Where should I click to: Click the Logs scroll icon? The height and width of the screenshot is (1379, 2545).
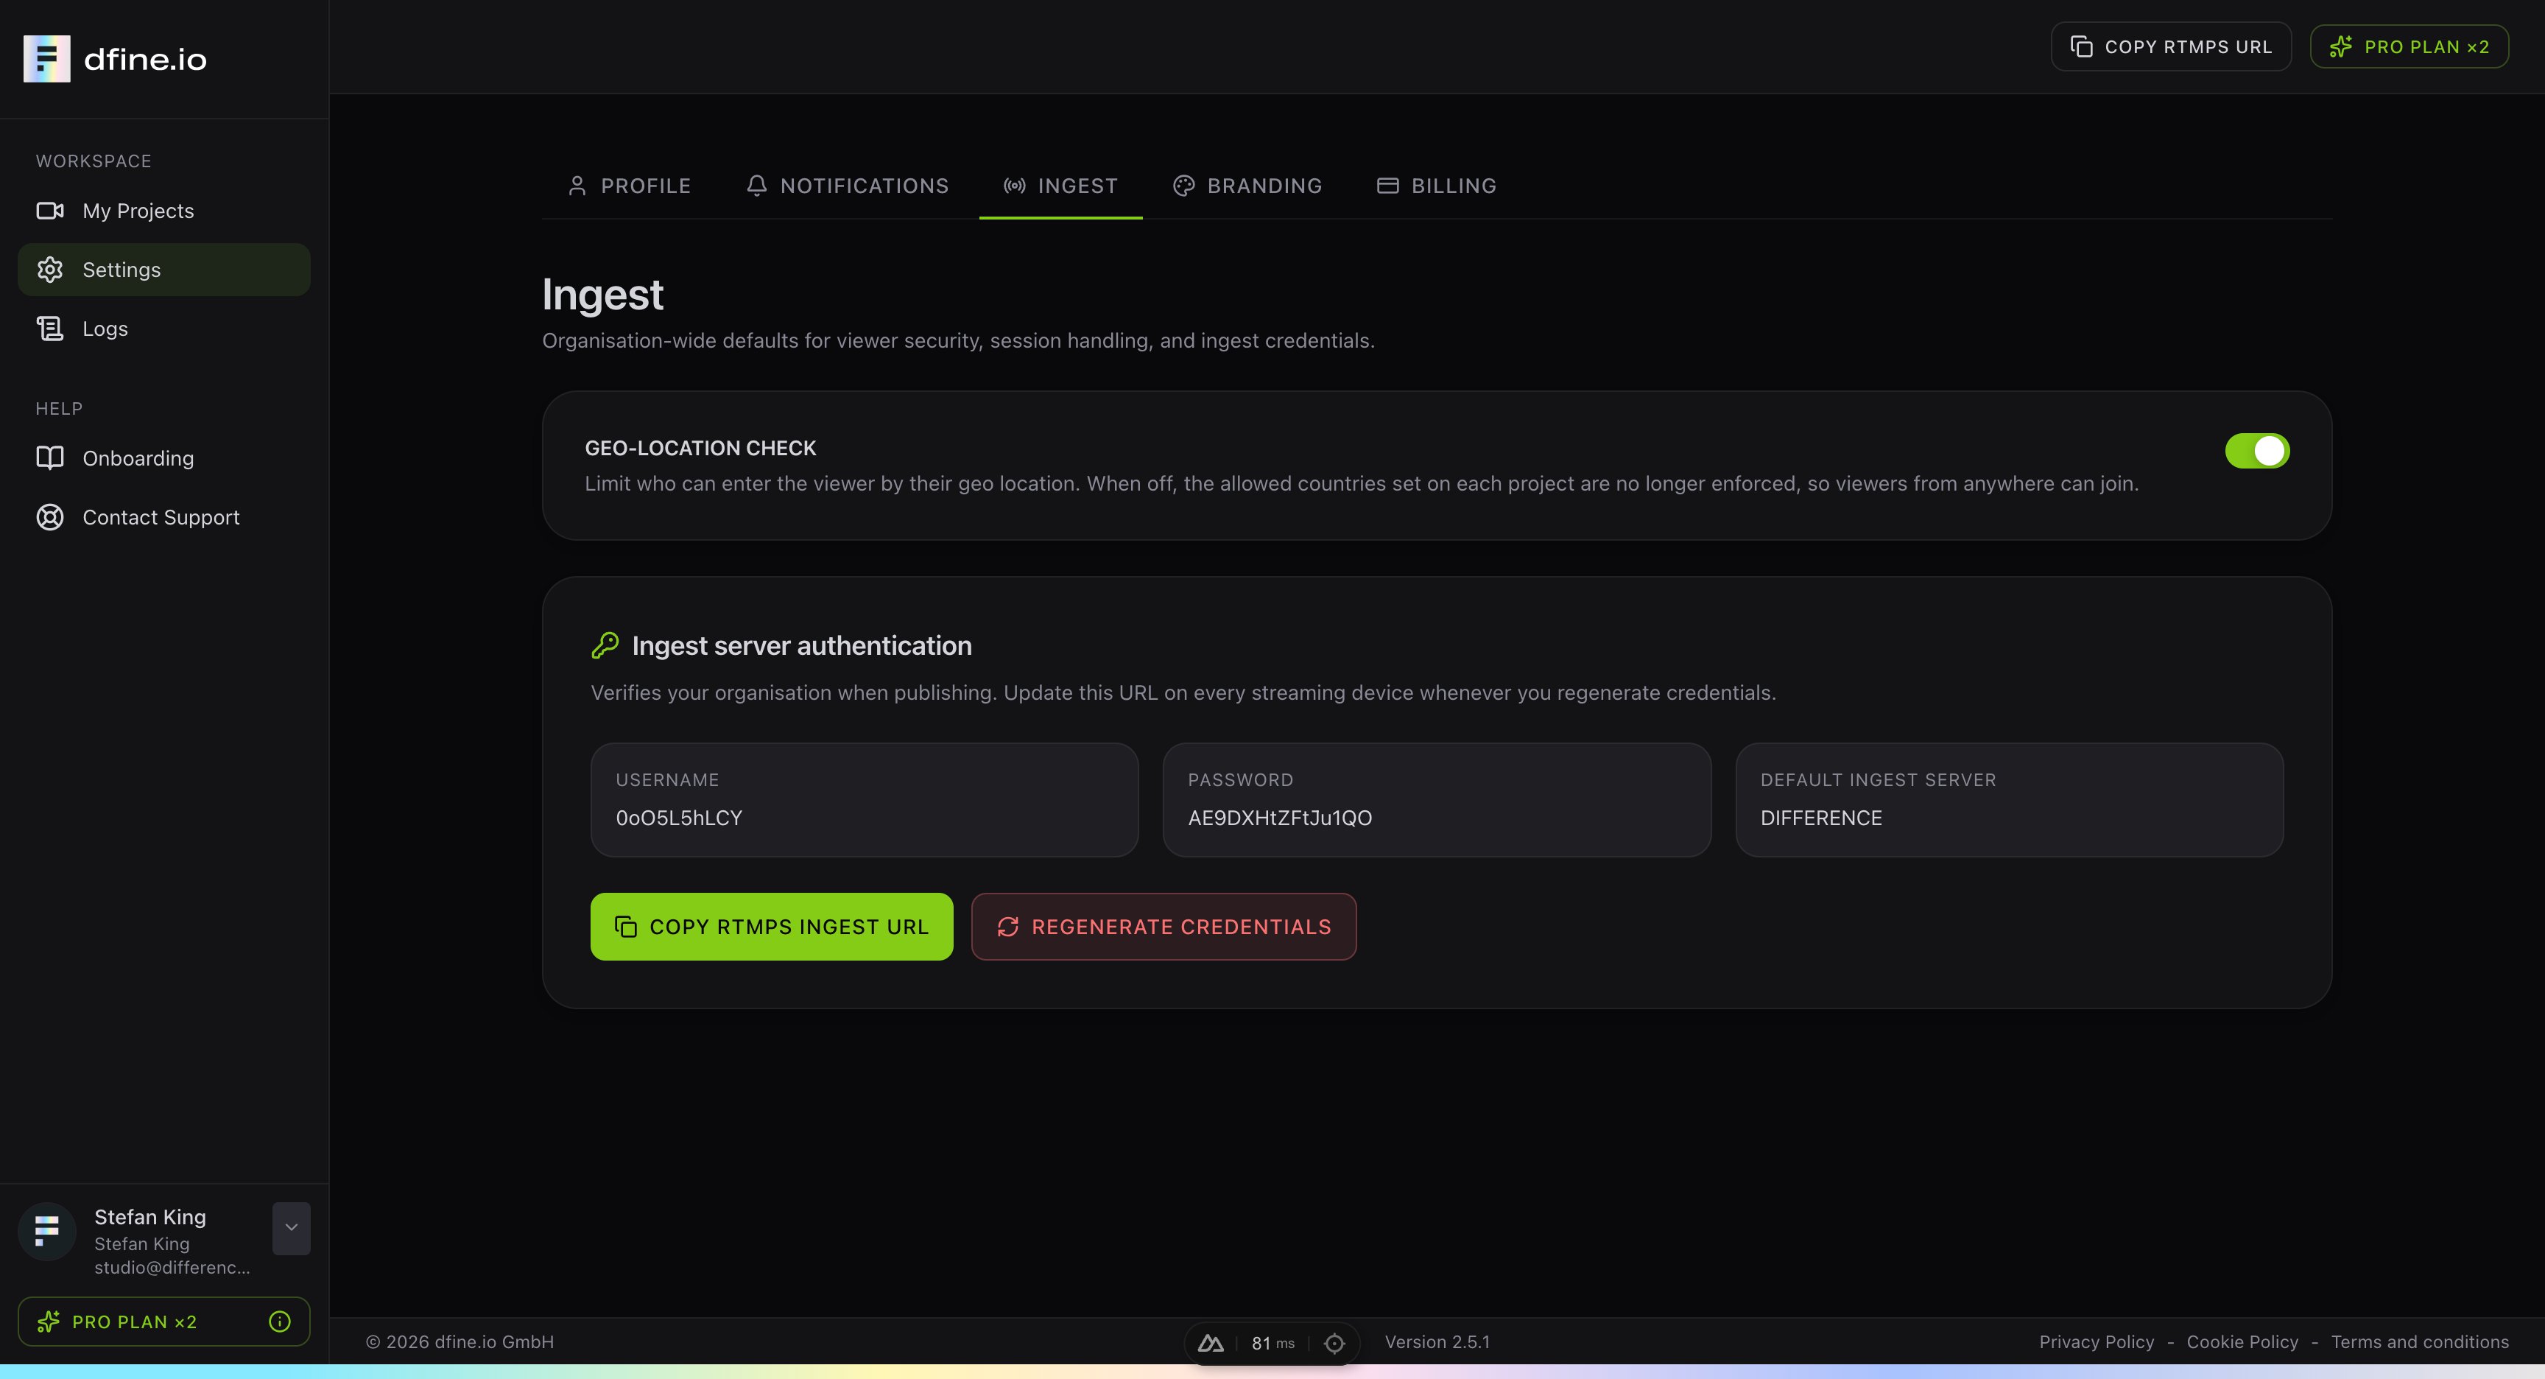[x=49, y=329]
